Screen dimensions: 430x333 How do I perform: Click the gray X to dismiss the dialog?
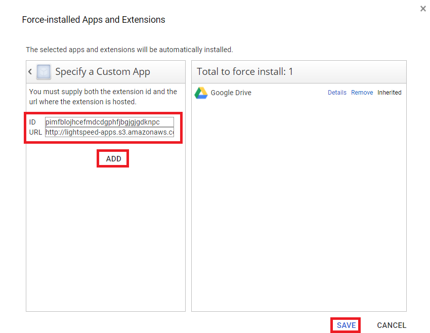point(423,9)
